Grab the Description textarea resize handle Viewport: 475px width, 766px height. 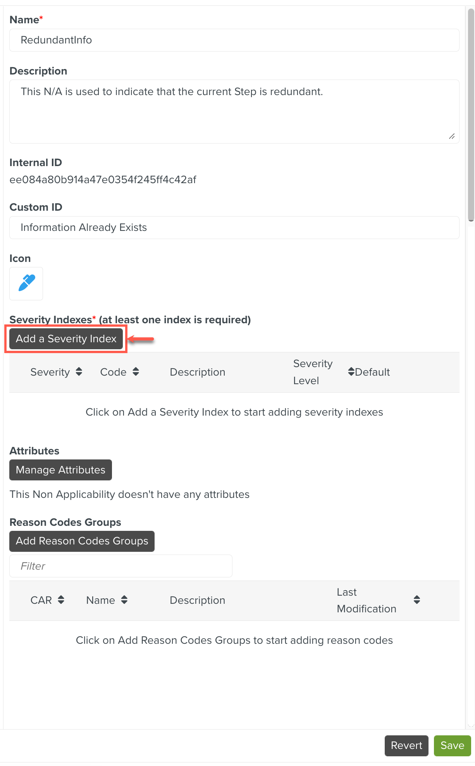pyautogui.click(x=451, y=136)
